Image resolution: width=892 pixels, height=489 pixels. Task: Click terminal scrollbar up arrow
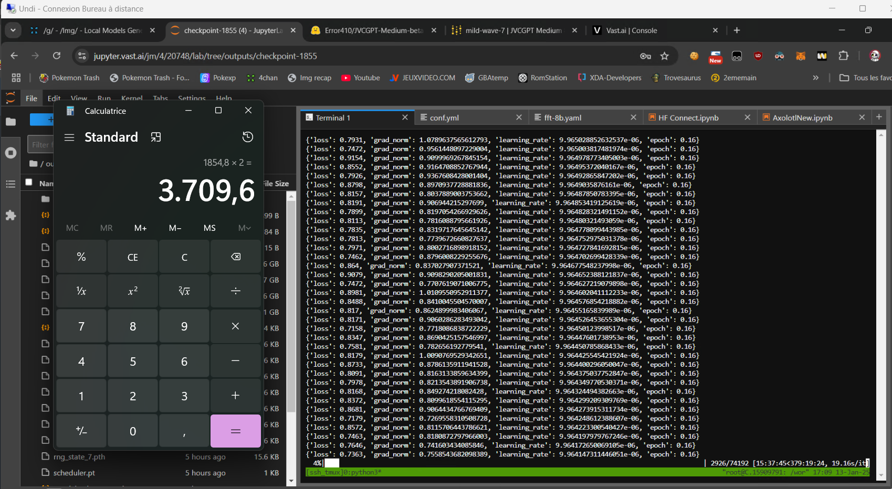click(x=881, y=135)
